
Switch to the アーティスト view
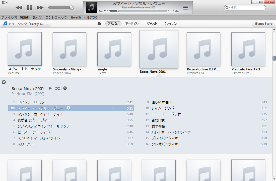[132, 23]
